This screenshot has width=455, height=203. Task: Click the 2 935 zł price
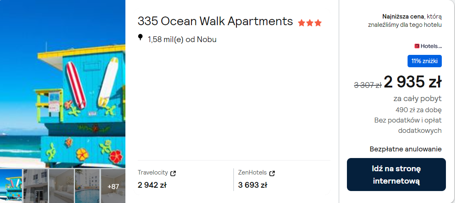(413, 83)
